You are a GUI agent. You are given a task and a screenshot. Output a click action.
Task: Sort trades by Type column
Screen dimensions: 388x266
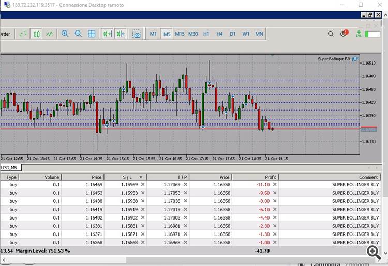point(9,177)
